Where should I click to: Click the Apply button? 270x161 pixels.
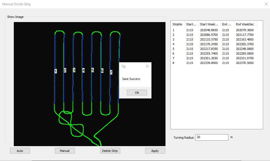(x=155, y=151)
